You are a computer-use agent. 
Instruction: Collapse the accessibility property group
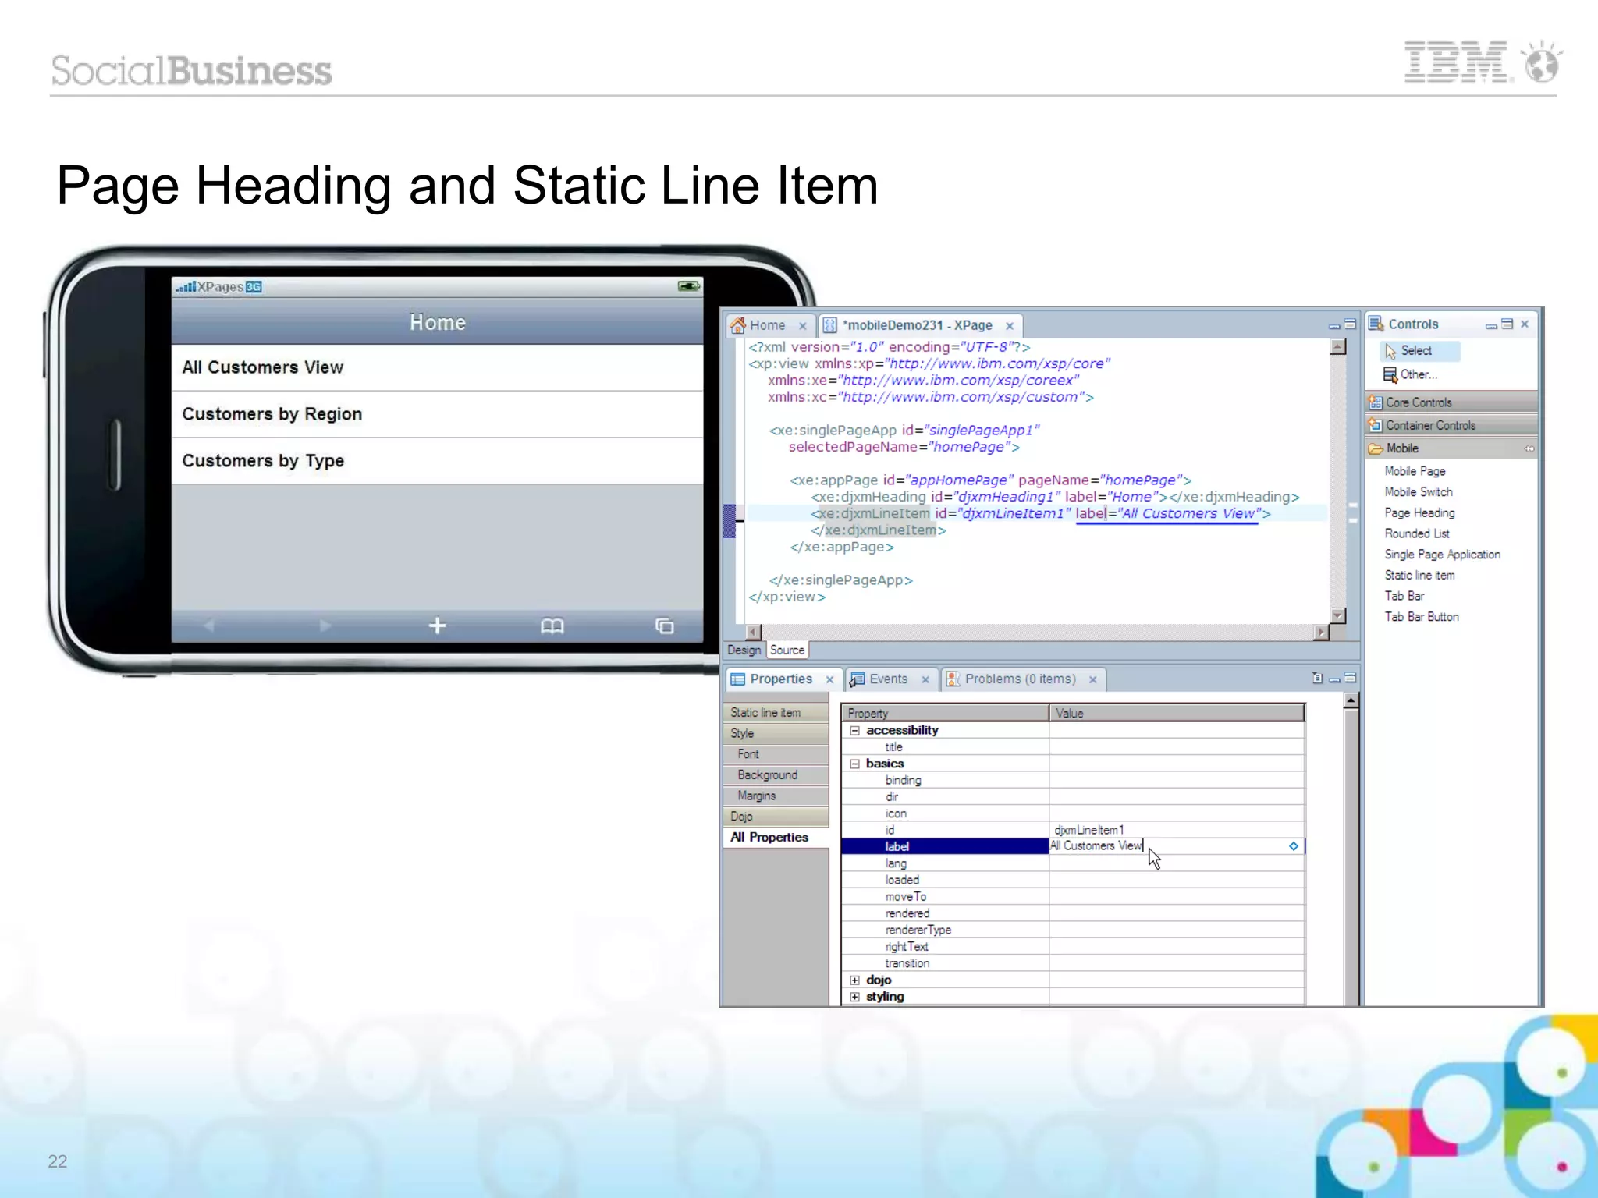854,731
